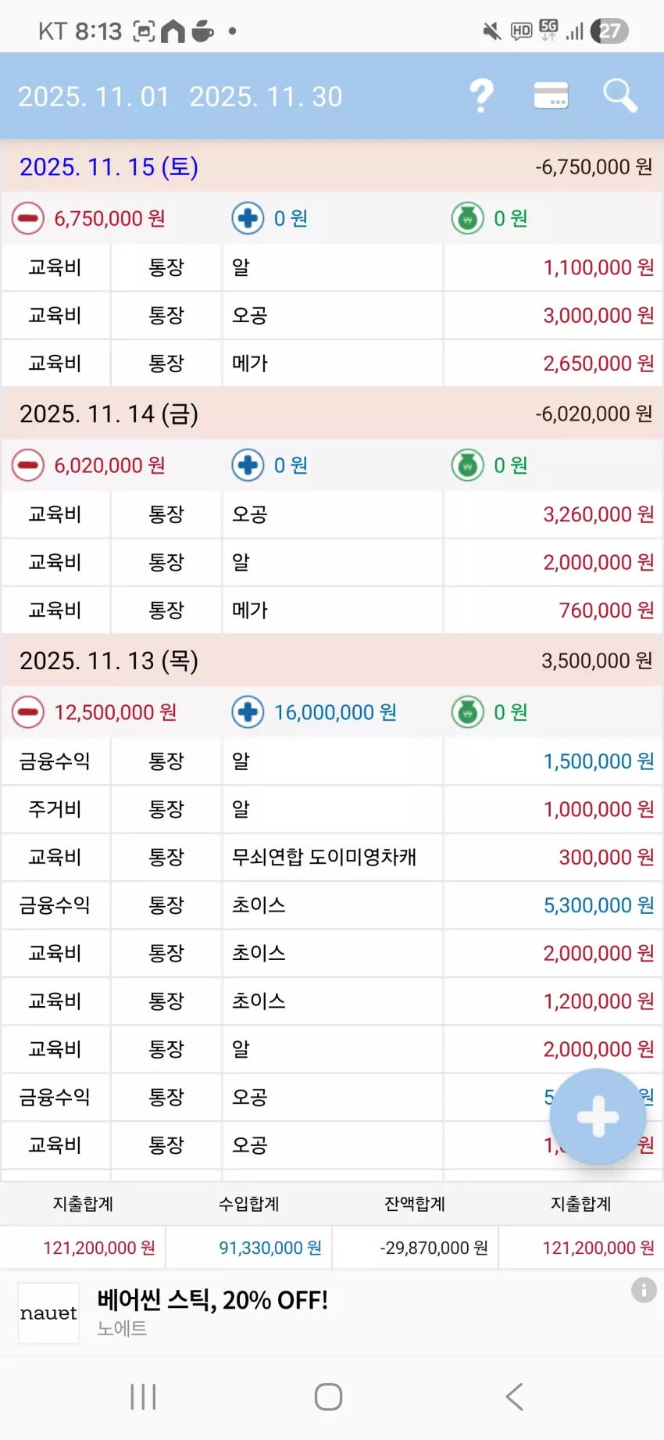The image size is (664, 1440).
Task: Tap blue plus icon showing 16,000,000 원
Action: [x=248, y=712]
